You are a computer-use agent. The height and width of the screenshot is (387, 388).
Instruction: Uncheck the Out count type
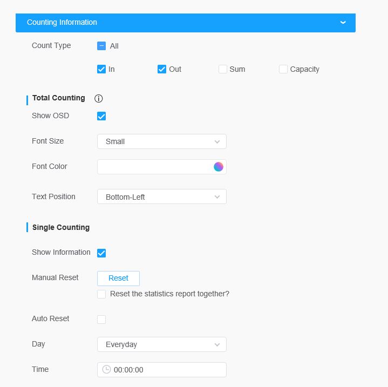point(162,69)
